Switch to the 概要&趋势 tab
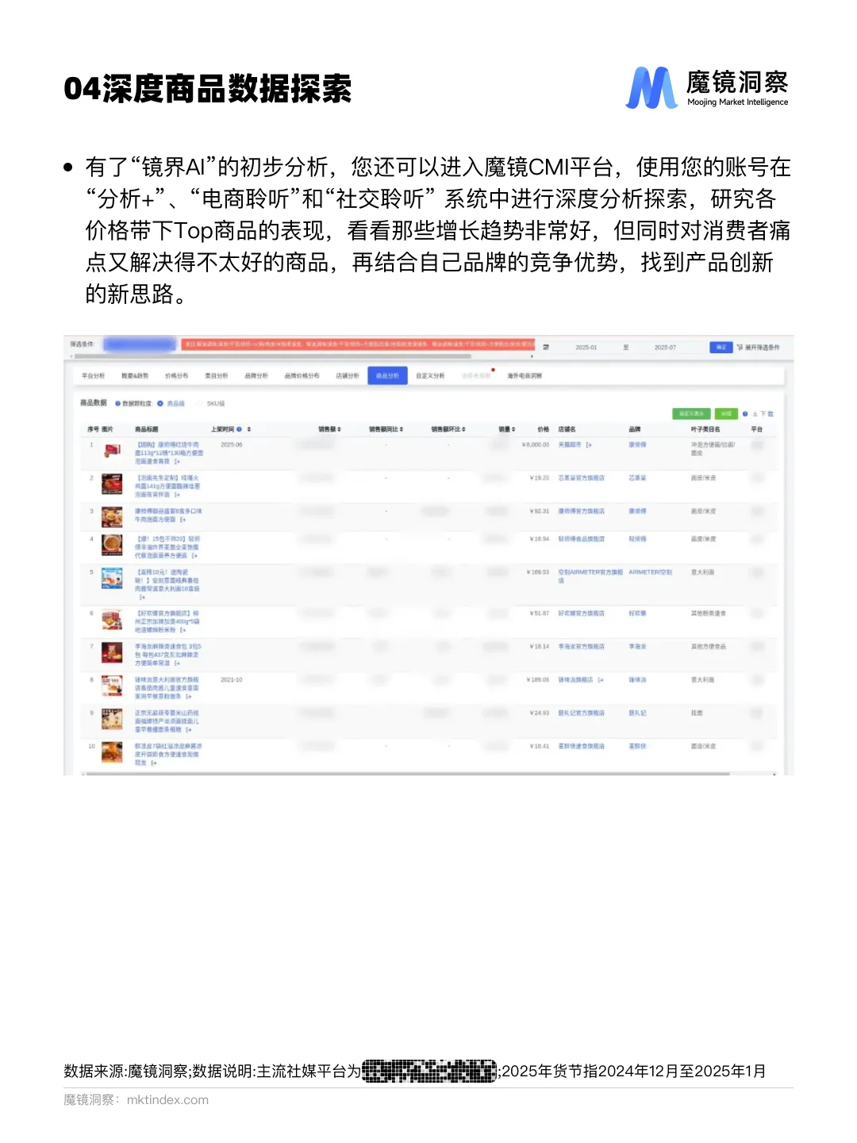Viewport: 857px width, 1143px height. coord(135,375)
